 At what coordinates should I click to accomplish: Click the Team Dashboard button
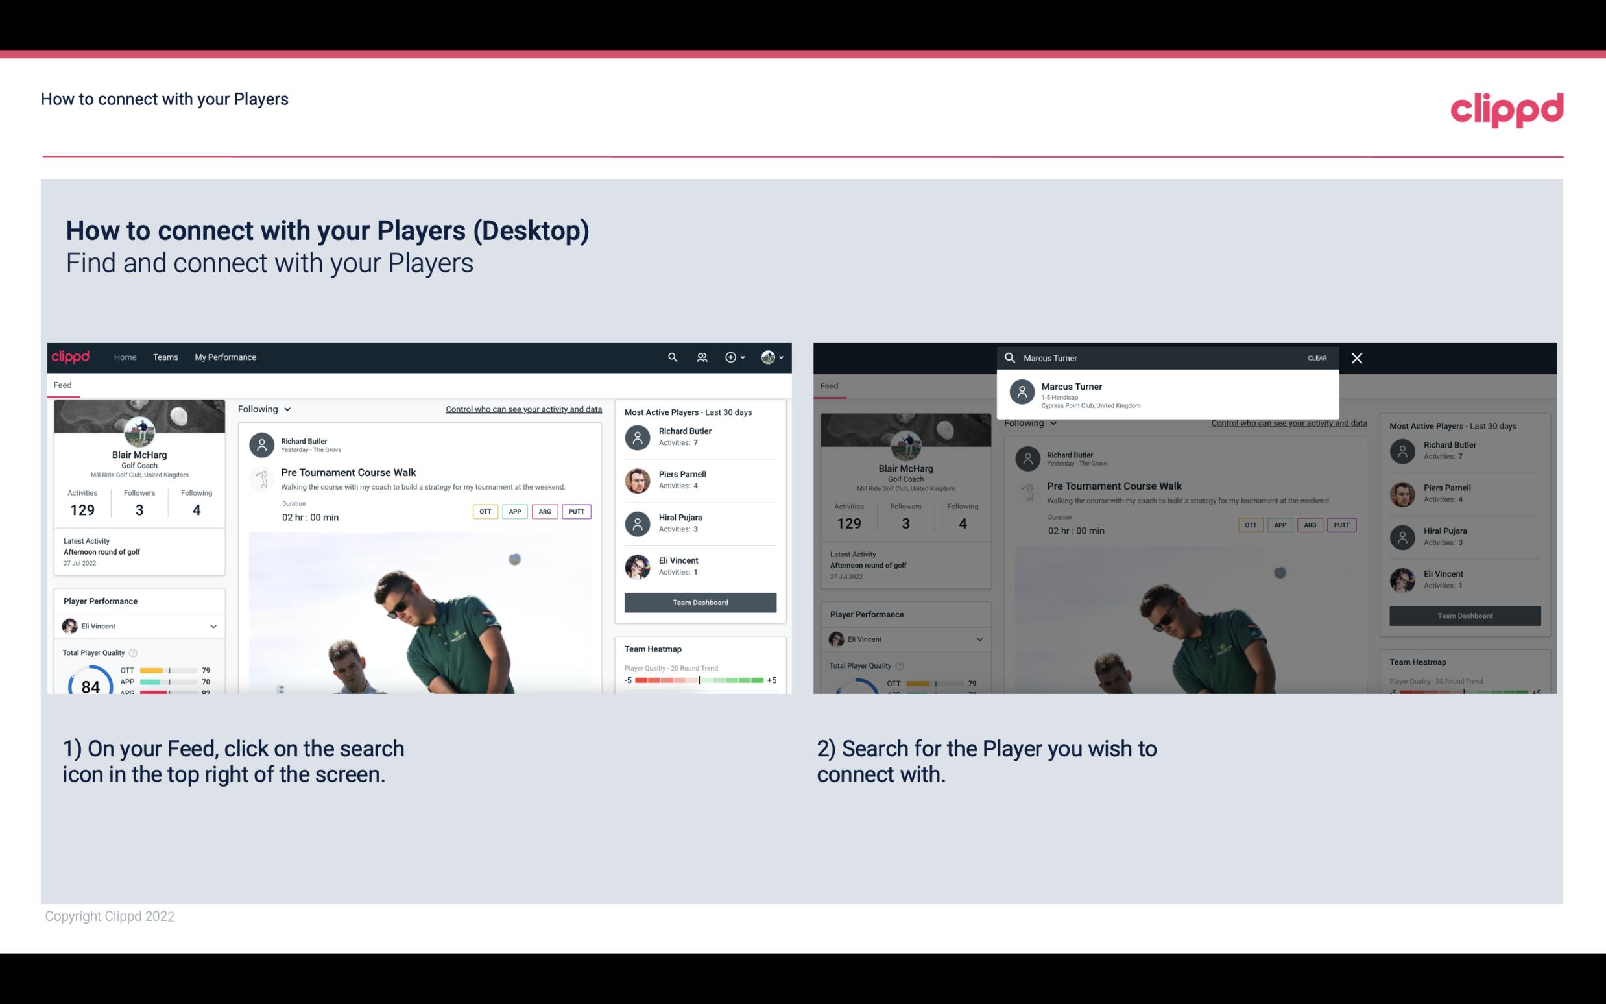tap(699, 601)
